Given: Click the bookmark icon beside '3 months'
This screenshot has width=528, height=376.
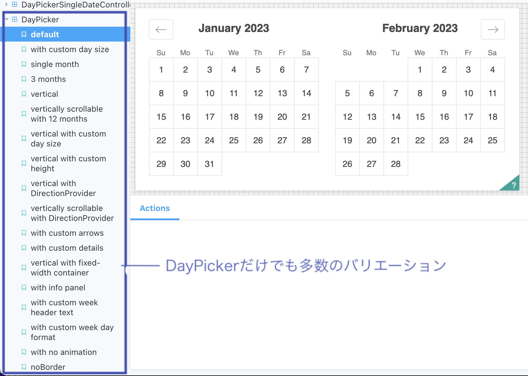Looking at the screenshot, I should point(24,79).
